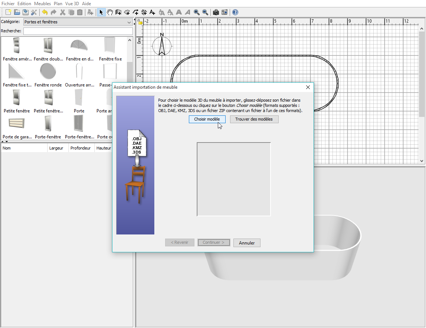Viewport: 426px width, 328px height.
Task: Open the Edition menu
Action: point(24,4)
